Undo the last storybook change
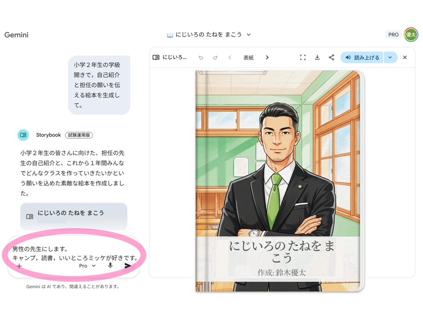This screenshot has height=317, width=423. coord(201,57)
